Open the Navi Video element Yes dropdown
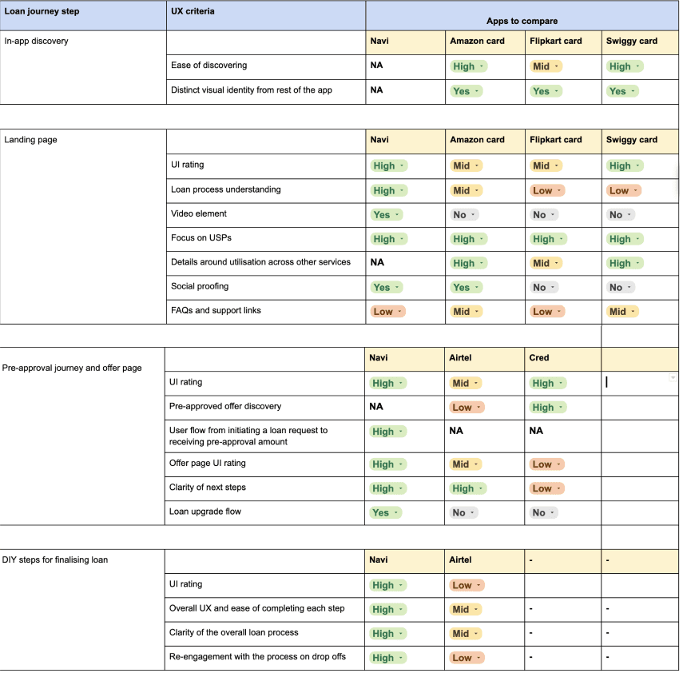The width and height of the screenshot is (683, 673). pyautogui.click(x=387, y=215)
